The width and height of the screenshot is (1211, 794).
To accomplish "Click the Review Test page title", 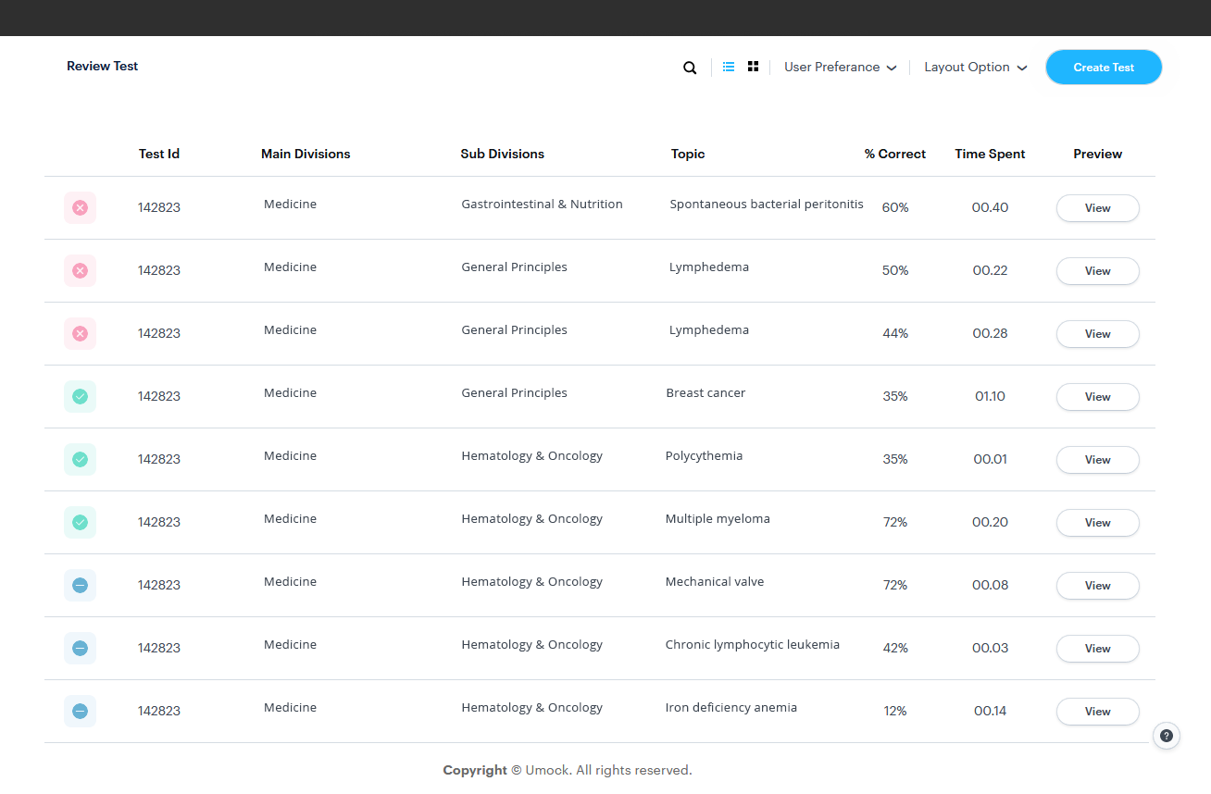I will pos(103,67).
